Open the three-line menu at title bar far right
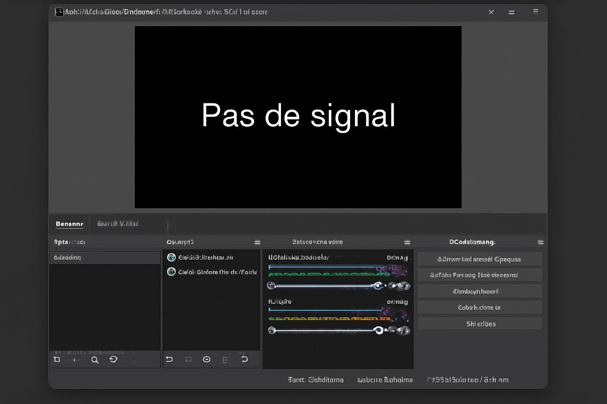607x404 pixels. (535, 11)
